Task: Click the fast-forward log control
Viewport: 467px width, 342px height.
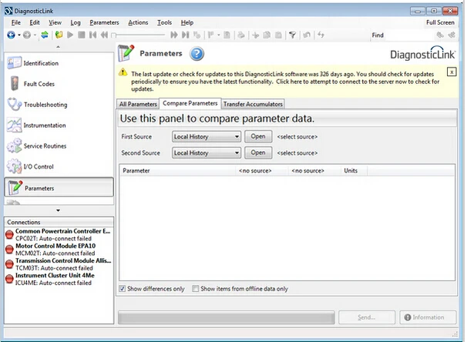Action: pyautogui.click(x=174, y=35)
